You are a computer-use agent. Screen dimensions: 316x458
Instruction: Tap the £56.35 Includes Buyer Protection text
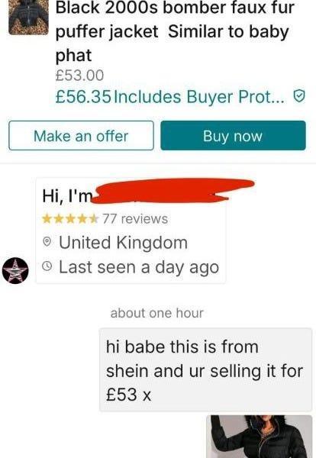pyautogui.click(x=169, y=97)
